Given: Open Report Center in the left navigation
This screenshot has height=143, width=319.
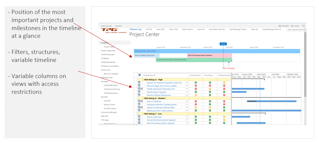Looking at the screenshot, I should 109,105.
